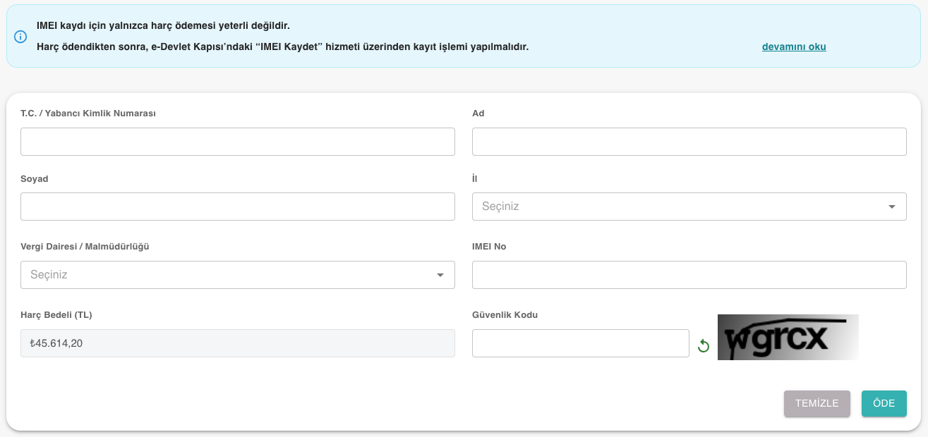Focus the T.C. / Yabancı Kimlik Numarası field
This screenshot has height=437, width=928.
(x=238, y=142)
